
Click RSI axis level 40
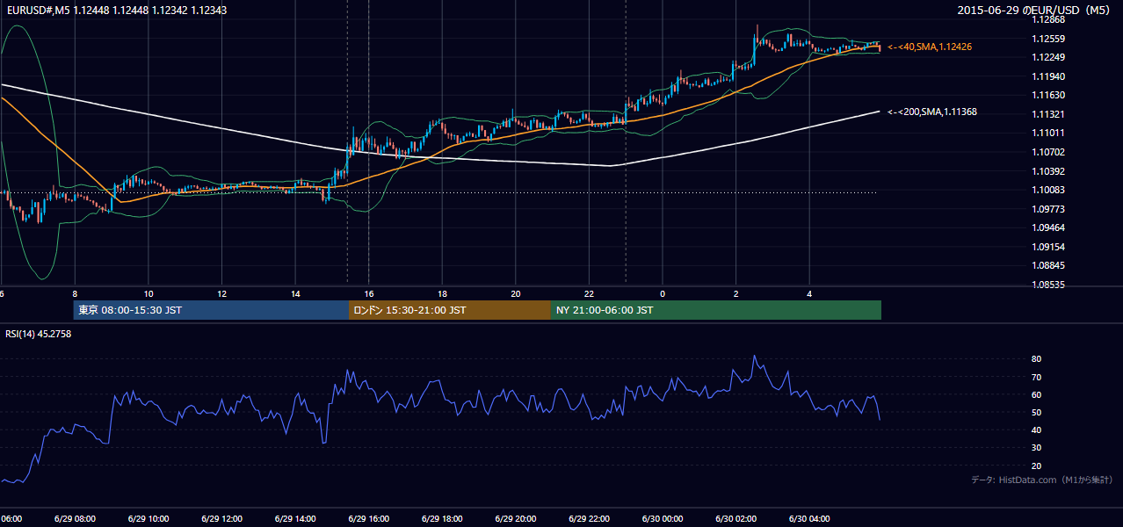1036,430
